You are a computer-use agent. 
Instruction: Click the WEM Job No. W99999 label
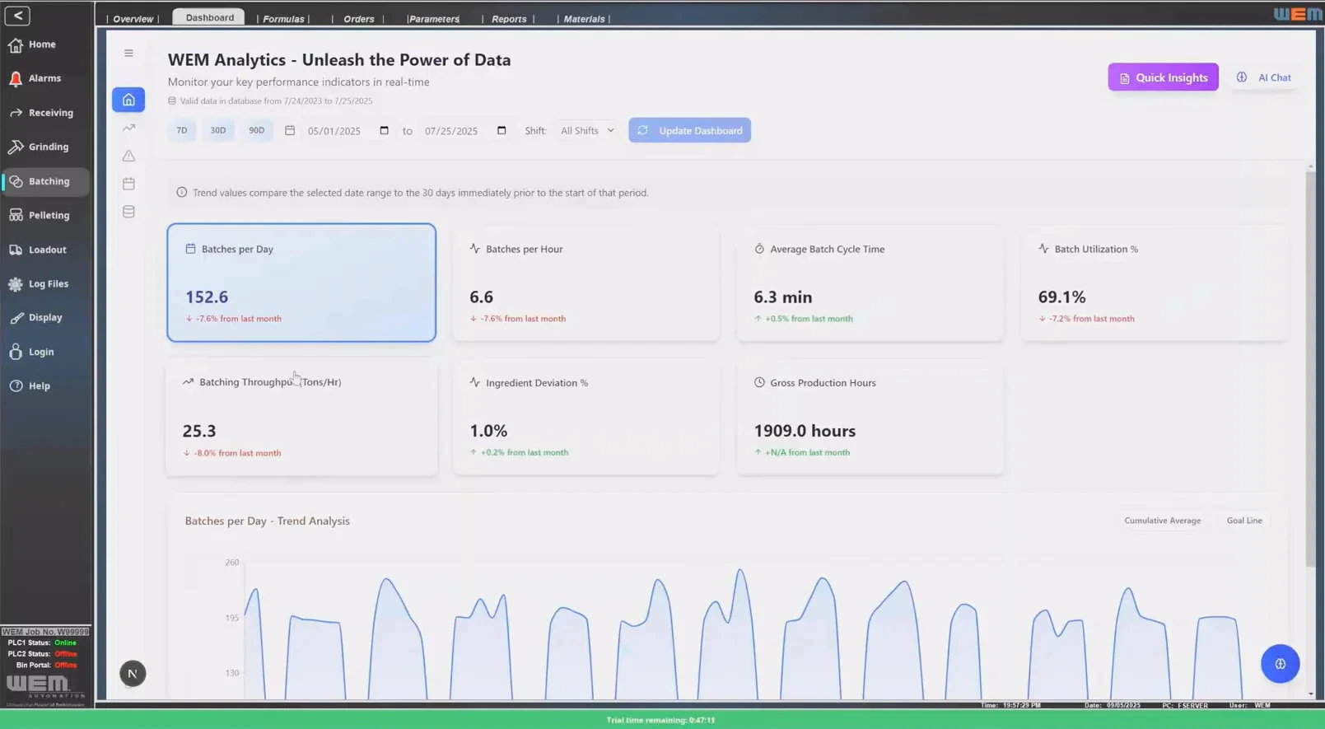(x=45, y=632)
